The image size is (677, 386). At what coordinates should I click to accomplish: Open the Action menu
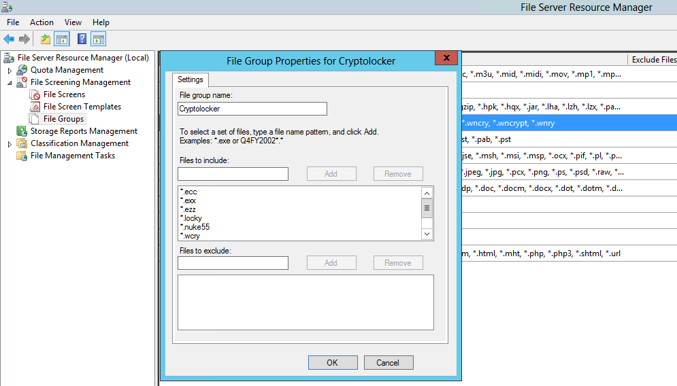42,22
